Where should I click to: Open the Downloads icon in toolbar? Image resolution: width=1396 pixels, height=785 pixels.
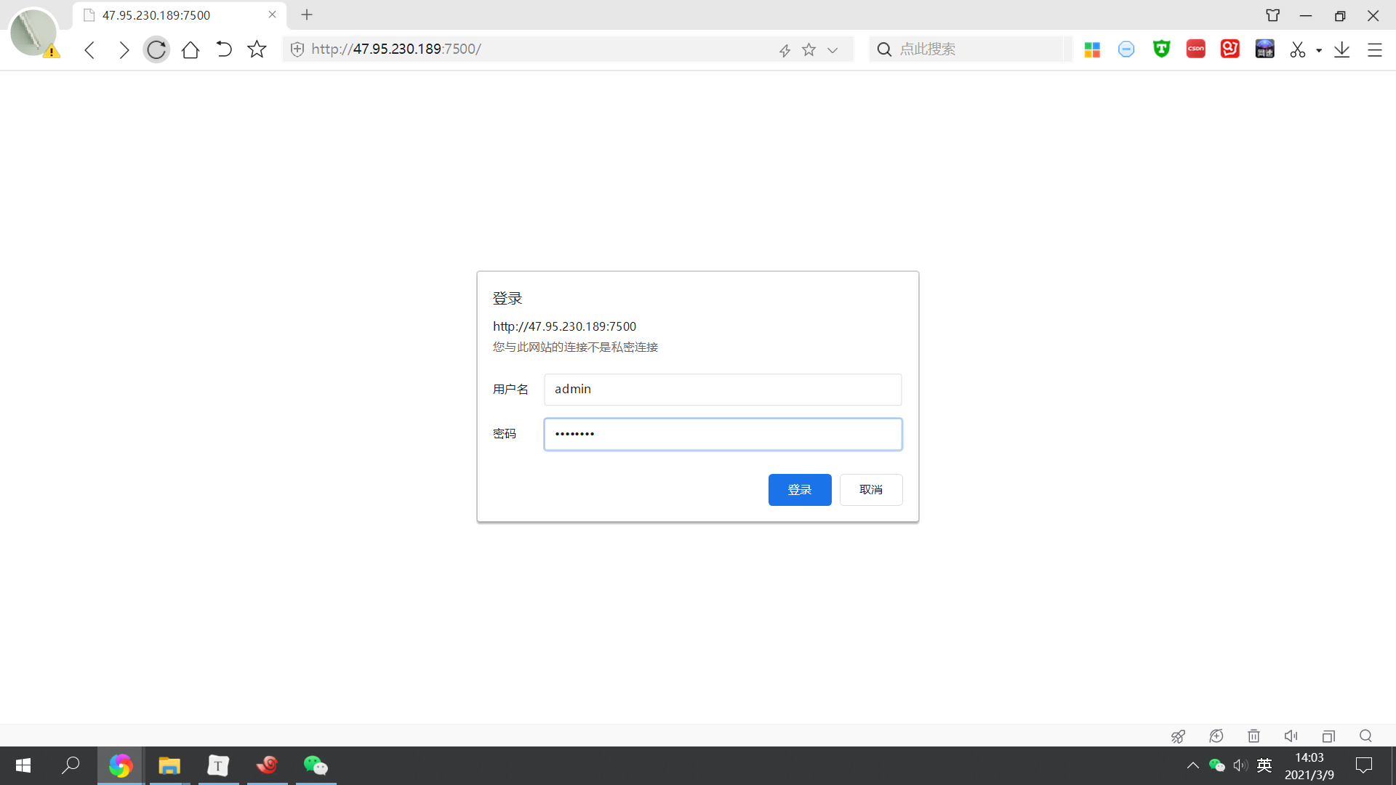1341,49
